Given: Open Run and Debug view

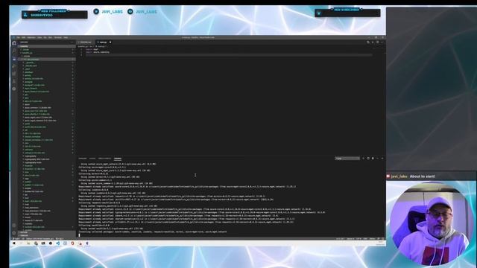Looking at the screenshot, I should coord(14,66).
